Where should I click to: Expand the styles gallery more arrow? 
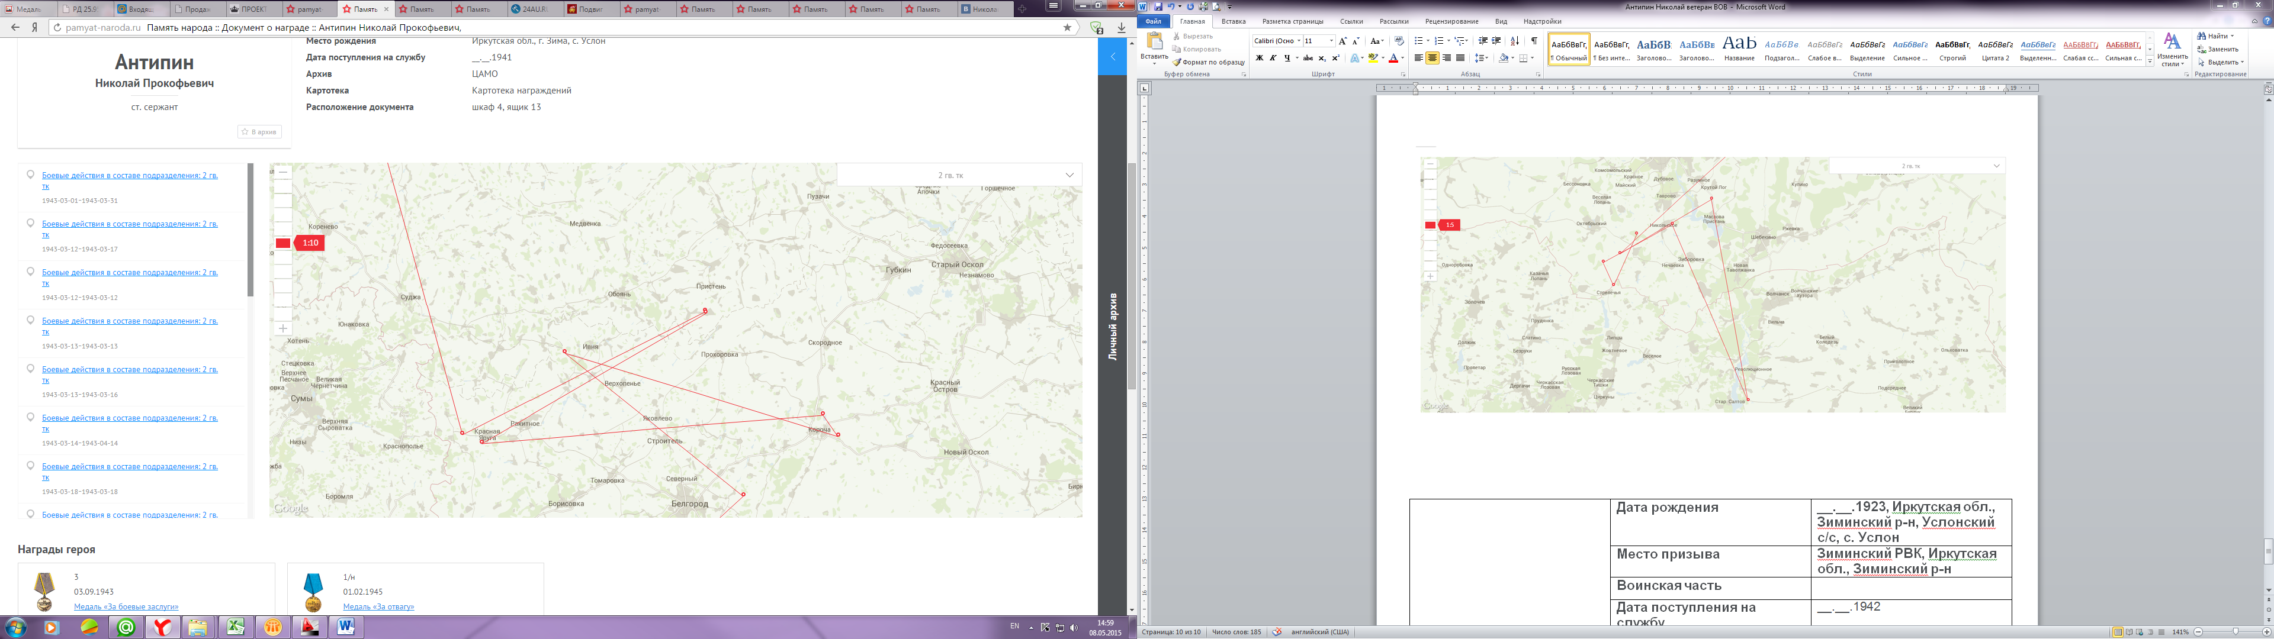(x=2150, y=61)
